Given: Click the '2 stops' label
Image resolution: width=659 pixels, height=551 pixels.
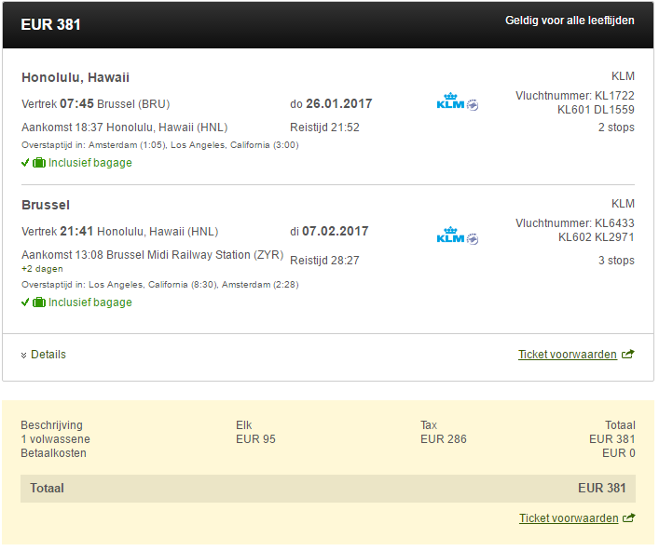Looking at the screenshot, I should pos(616,128).
